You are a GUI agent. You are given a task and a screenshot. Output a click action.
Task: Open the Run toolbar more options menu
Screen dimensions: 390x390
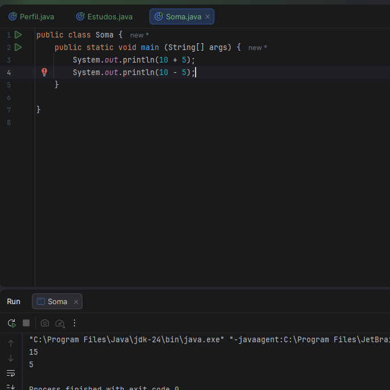[x=74, y=323]
